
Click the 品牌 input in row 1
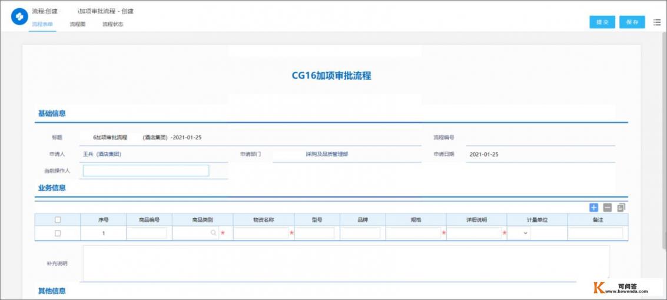click(360, 233)
